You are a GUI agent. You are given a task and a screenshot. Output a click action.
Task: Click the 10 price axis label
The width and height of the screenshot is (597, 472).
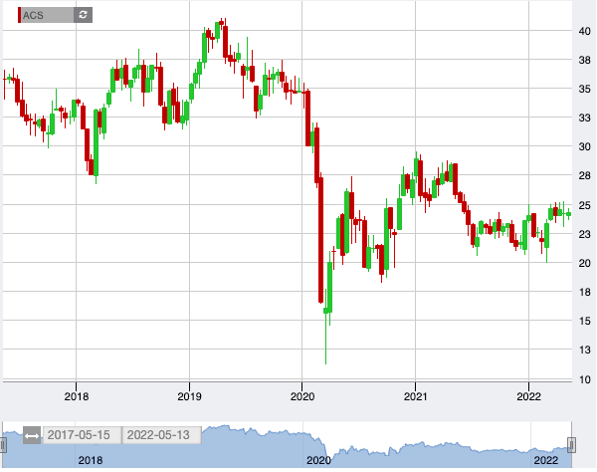[584, 379]
